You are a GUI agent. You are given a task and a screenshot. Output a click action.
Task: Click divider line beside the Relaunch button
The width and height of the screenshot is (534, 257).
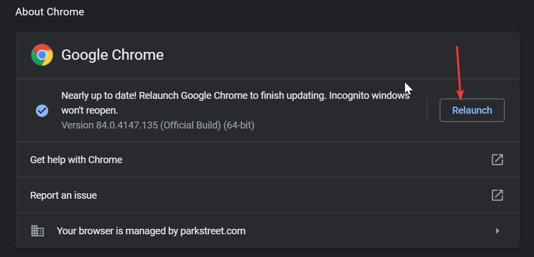(427, 110)
